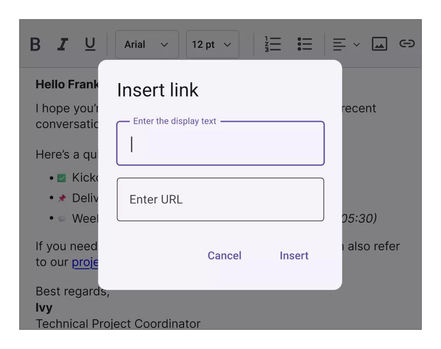Click the Enter URL field
The width and height of the screenshot is (441, 349).
click(x=220, y=199)
